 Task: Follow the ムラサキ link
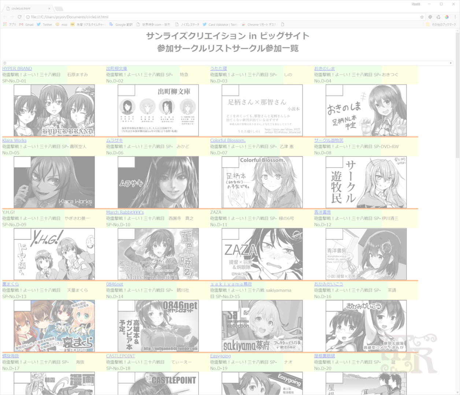click(x=115, y=140)
